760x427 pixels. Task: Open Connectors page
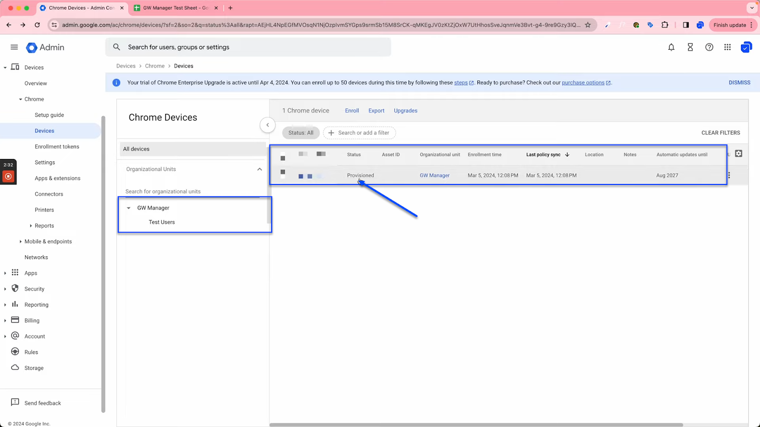click(x=49, y=194)
